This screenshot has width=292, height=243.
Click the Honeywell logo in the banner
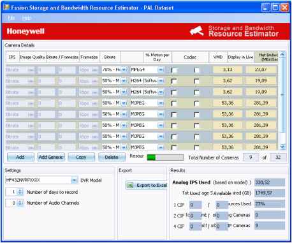26,31
